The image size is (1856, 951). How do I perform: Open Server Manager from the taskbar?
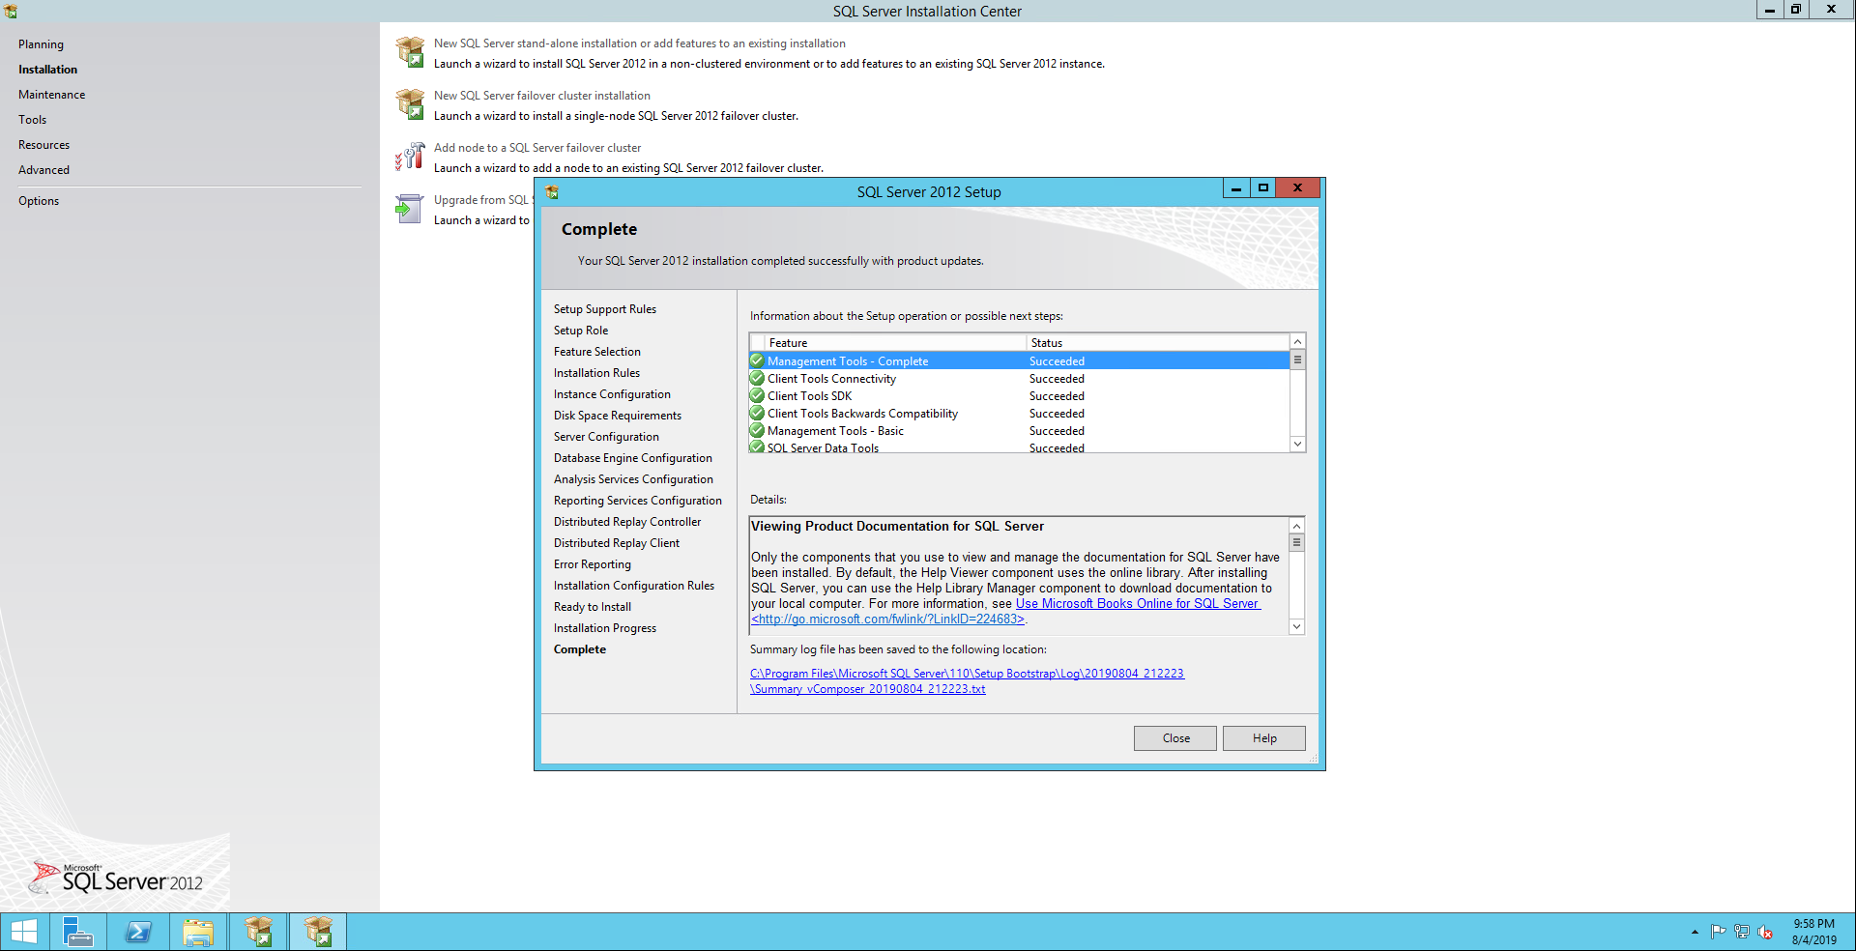(x=77, y=932)
